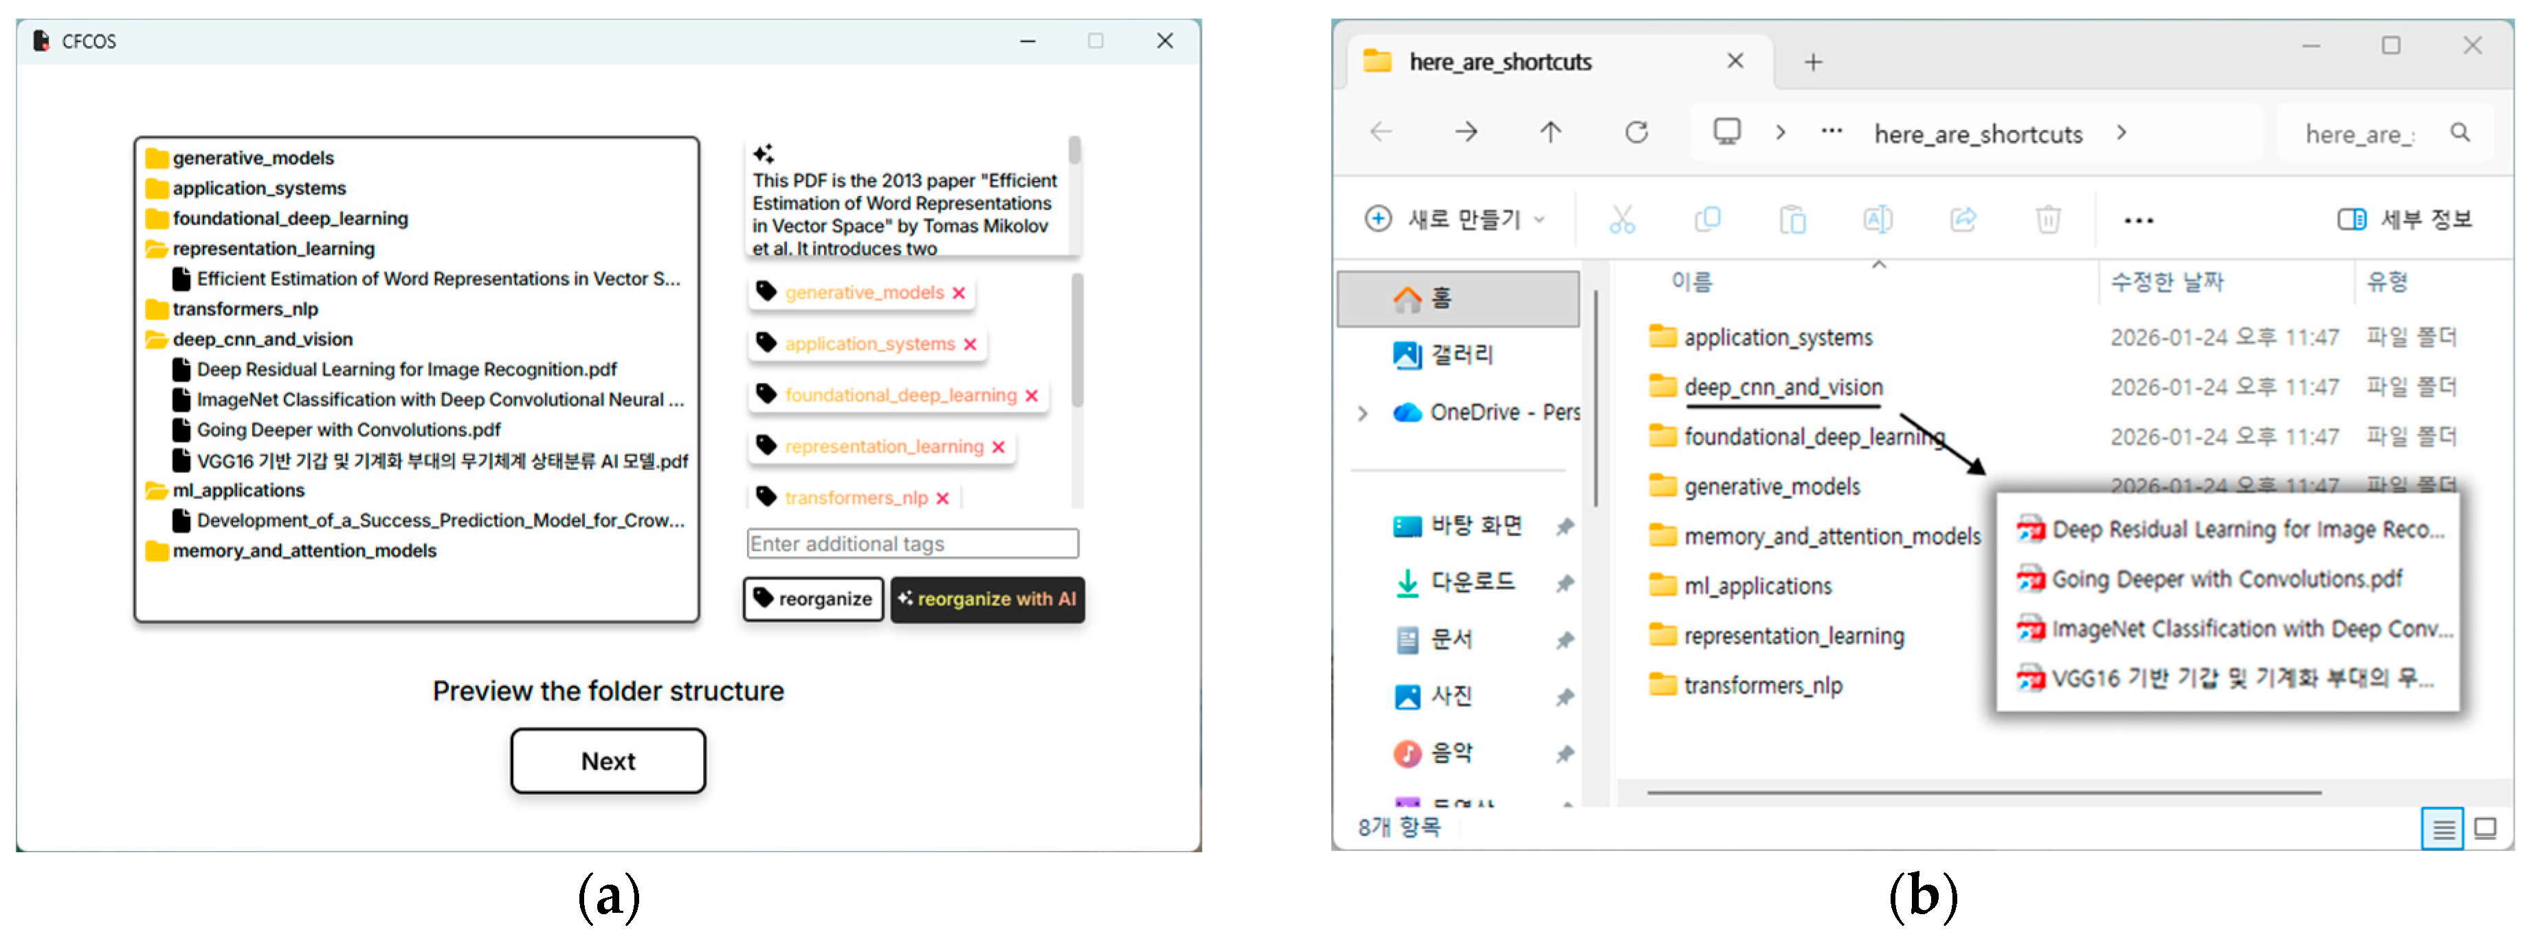Remove the generative_models tag

(959, 294)
